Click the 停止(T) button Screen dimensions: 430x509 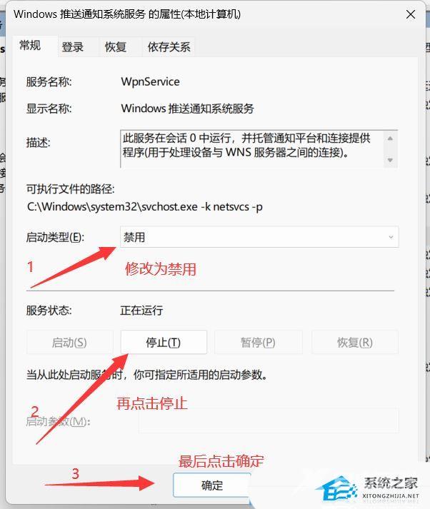coord(164,342)
